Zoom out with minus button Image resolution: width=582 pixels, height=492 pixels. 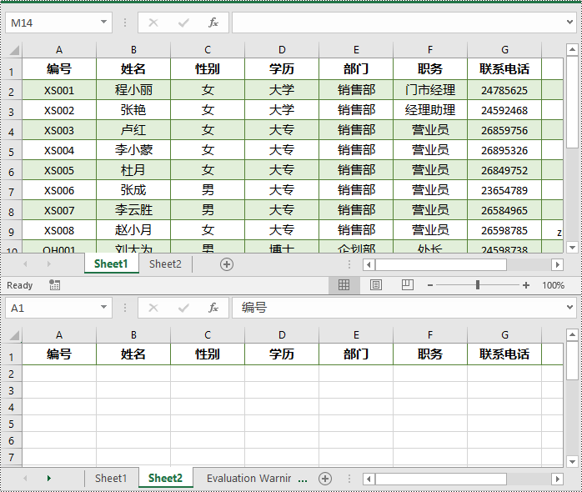430,285
